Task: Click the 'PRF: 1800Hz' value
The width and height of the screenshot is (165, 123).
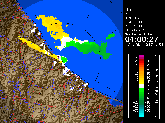Action: 135,26
